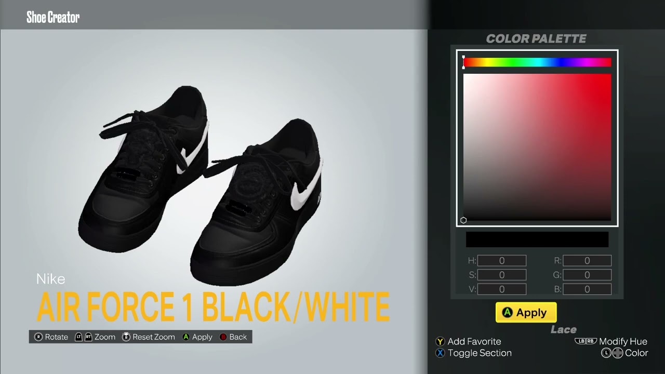The width and height of the screenshot is (665, 374).
Task: Click the D-pad icon beside Color
Action: click(x=617, y=353)
